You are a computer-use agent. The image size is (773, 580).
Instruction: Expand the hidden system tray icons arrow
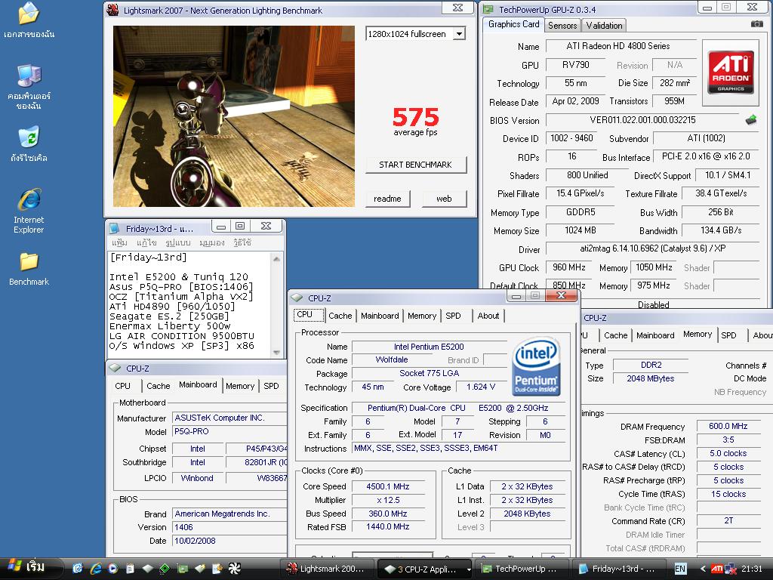pyautogui.click(x=703, y=569)
